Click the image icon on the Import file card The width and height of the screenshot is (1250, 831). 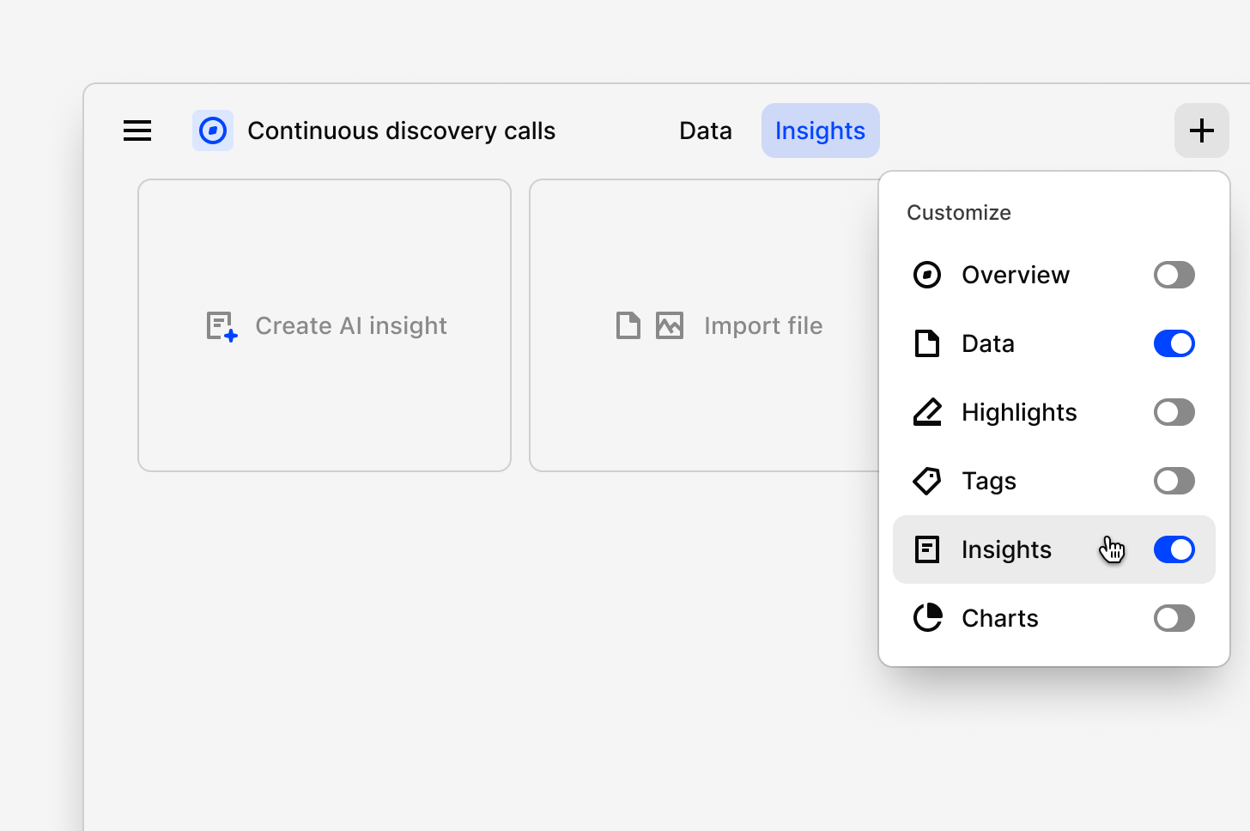pos(670,325)
